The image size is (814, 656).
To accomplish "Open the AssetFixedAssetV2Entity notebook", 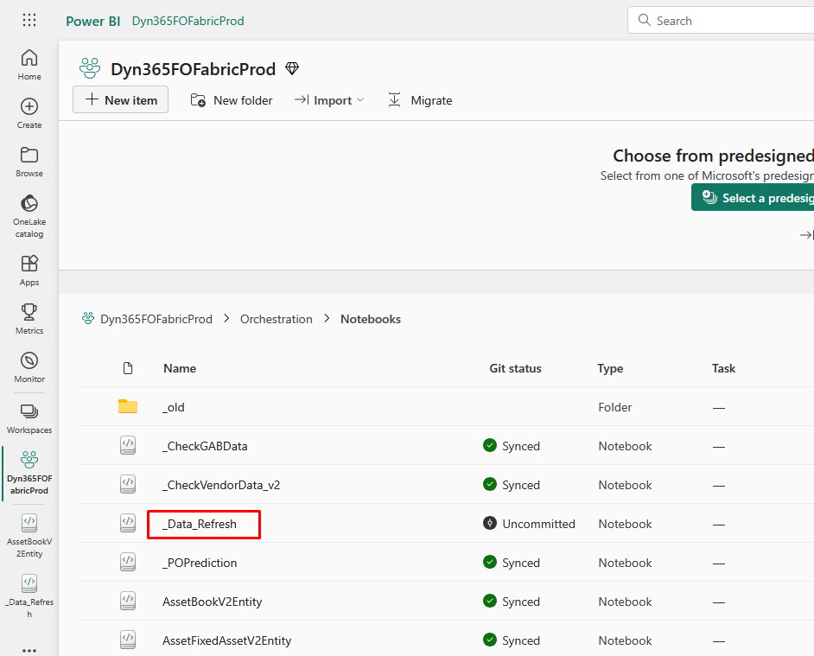I will tap(227, 640).
